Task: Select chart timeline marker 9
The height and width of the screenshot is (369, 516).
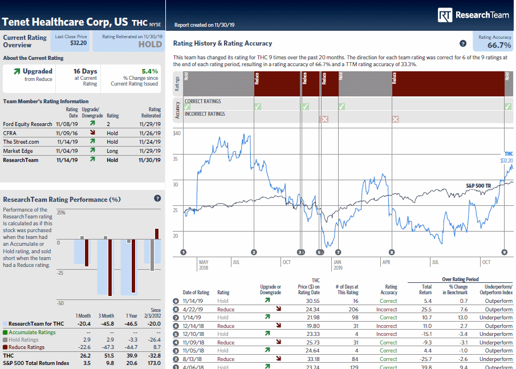Action: pyautogui.click(x=505, y=252)
